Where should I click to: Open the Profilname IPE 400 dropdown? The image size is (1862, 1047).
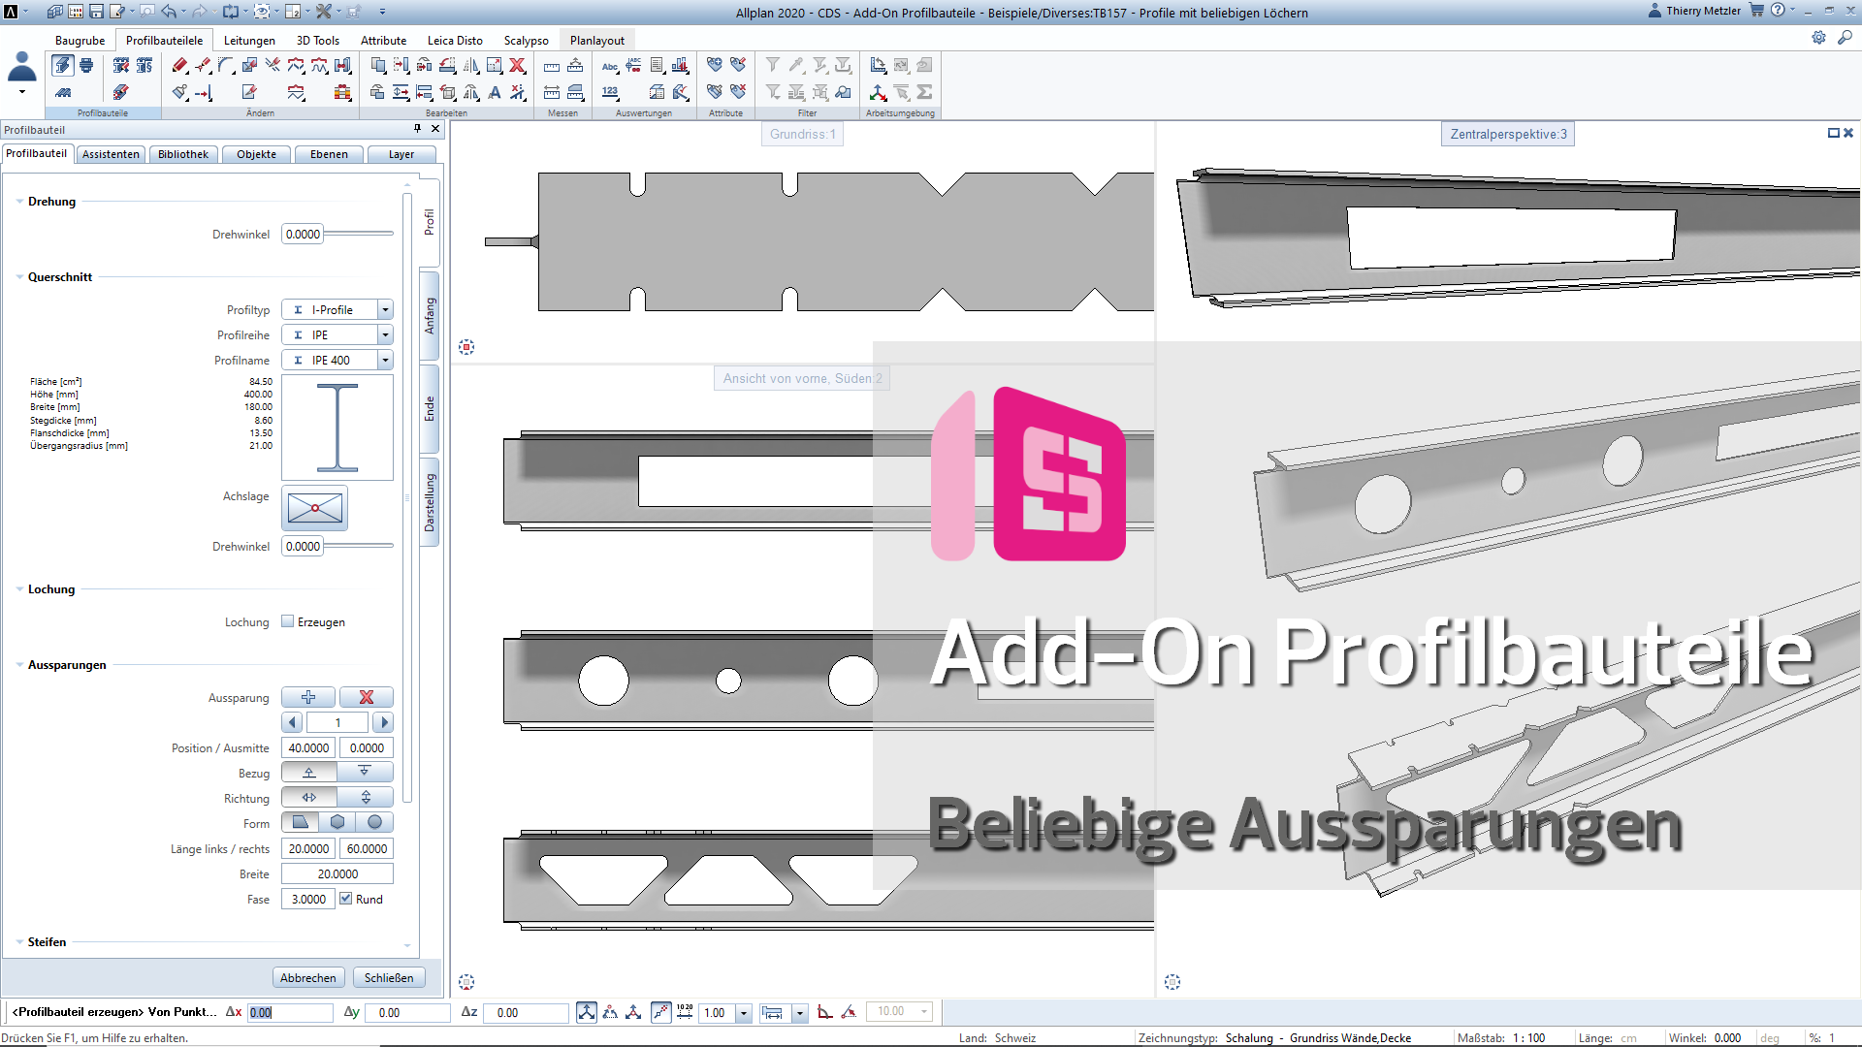(x=385, y=361)
